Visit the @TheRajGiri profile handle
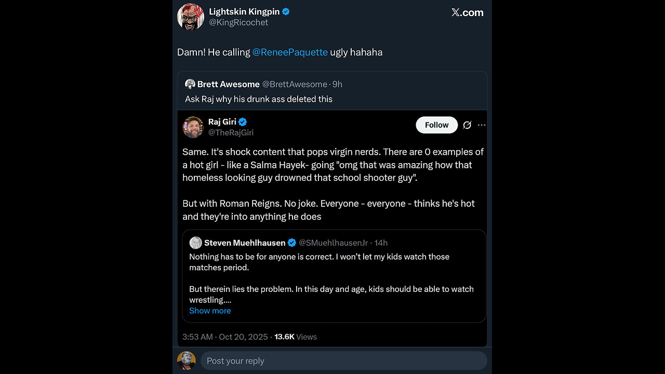This screenshot has height=374, width=665. (x=231, y=132)
